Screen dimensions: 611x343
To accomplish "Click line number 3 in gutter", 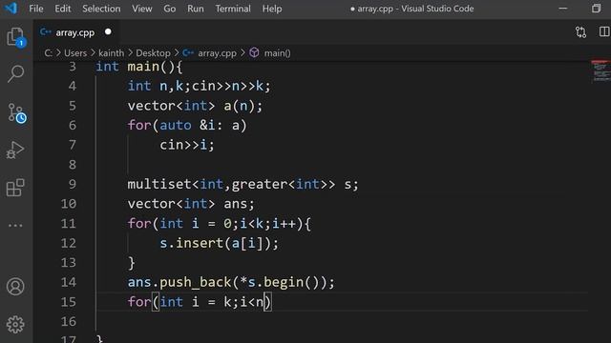I will pos(73,67).
